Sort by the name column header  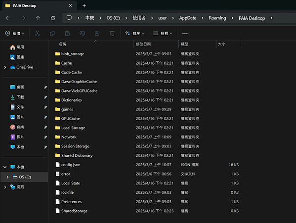coord(62,44)
